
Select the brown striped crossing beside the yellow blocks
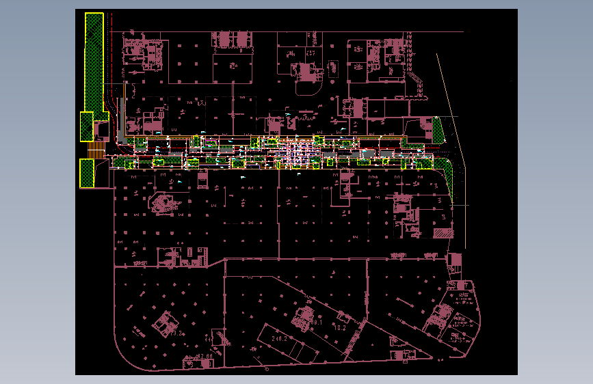pyautogui.click(x=96, y=150)
